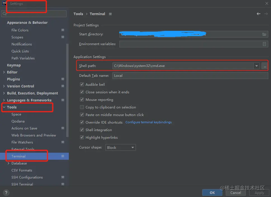Toggle Highlight hyperlinks checkbox
The width and height of the screenshot is (271, 197).
pos(82,137)
